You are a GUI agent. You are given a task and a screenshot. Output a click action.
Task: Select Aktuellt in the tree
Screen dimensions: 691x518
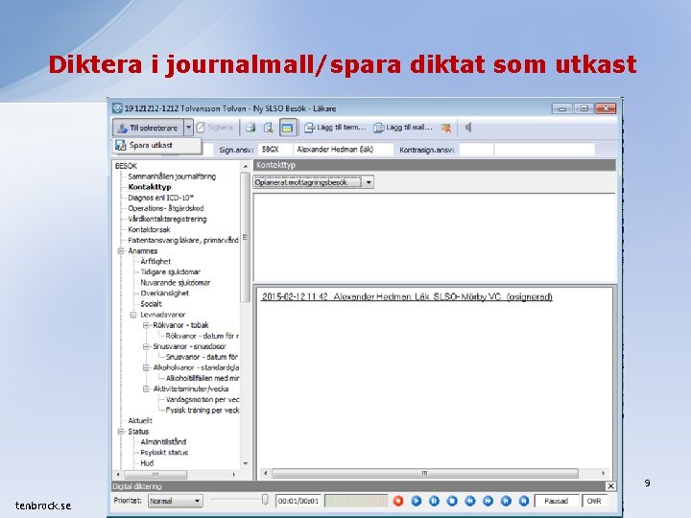[140, 421]
